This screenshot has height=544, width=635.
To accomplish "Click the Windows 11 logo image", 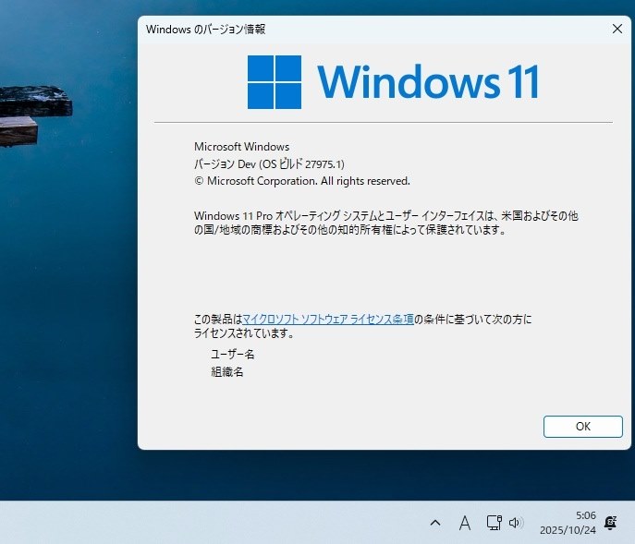I will point(393,82).
